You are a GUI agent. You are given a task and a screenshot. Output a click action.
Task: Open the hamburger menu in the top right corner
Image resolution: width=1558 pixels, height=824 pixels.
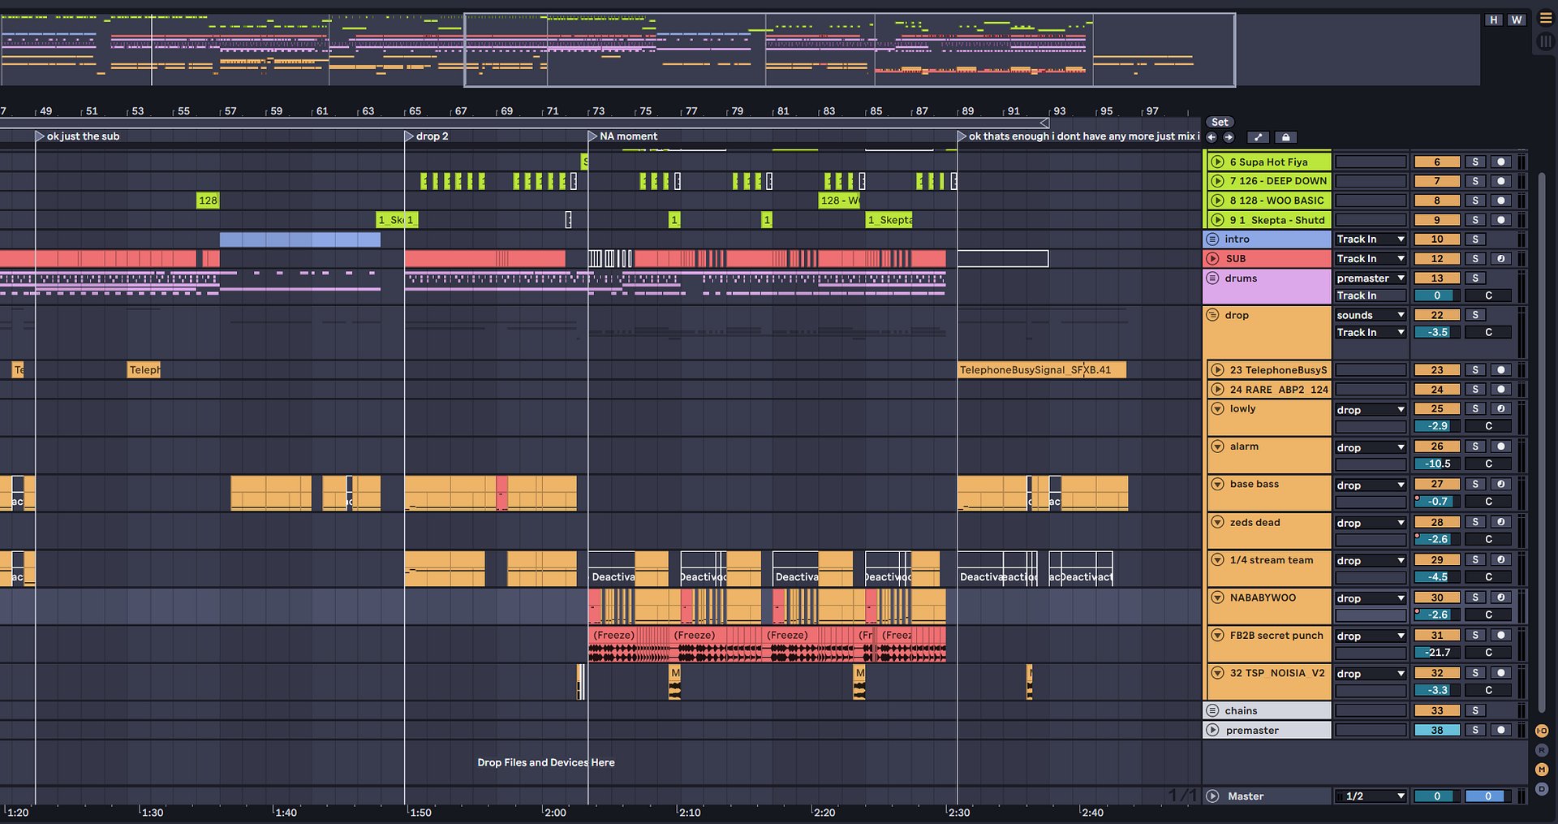(x=1545, y=18)
